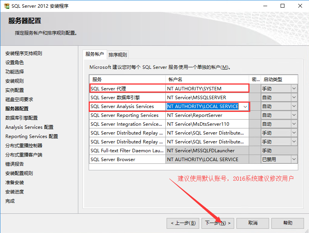
Task: Select 准备安装 step in sidebar
Action: (15, 183)
